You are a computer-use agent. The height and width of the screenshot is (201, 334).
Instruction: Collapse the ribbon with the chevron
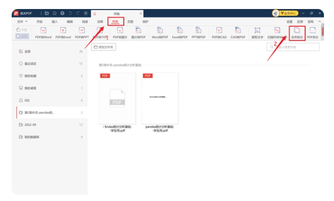click(x=320, y=22)
